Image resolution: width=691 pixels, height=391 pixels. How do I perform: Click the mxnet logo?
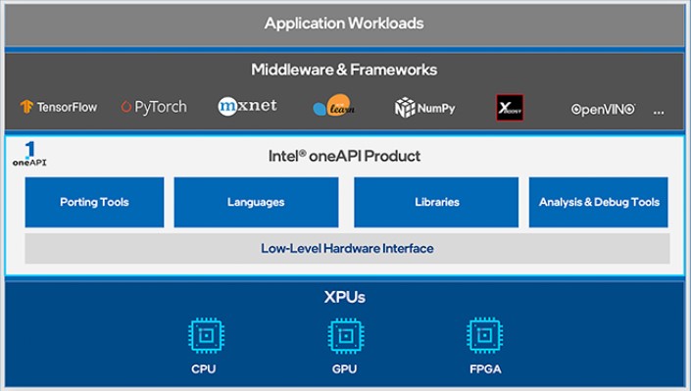click(x=247, y=106)
